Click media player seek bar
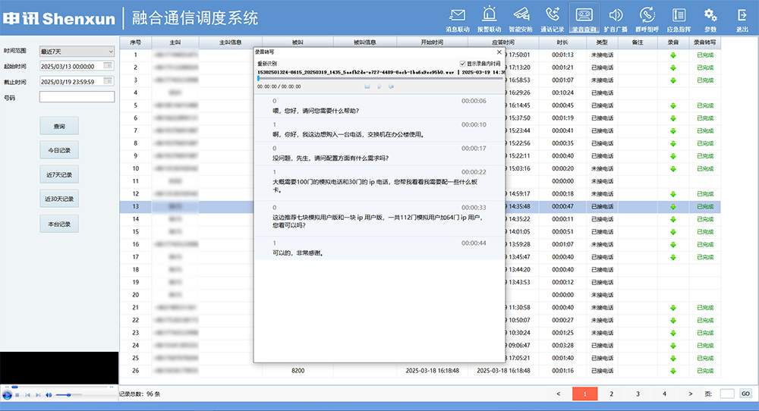The height and width of the screenshot is (411, 759). (x=59, y=387)
